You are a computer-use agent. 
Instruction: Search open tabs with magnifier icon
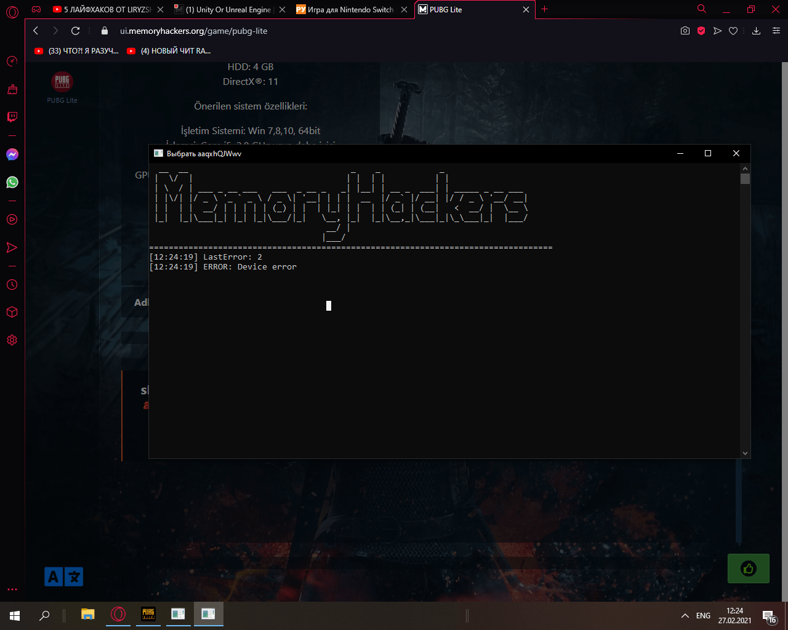(702, 9)
